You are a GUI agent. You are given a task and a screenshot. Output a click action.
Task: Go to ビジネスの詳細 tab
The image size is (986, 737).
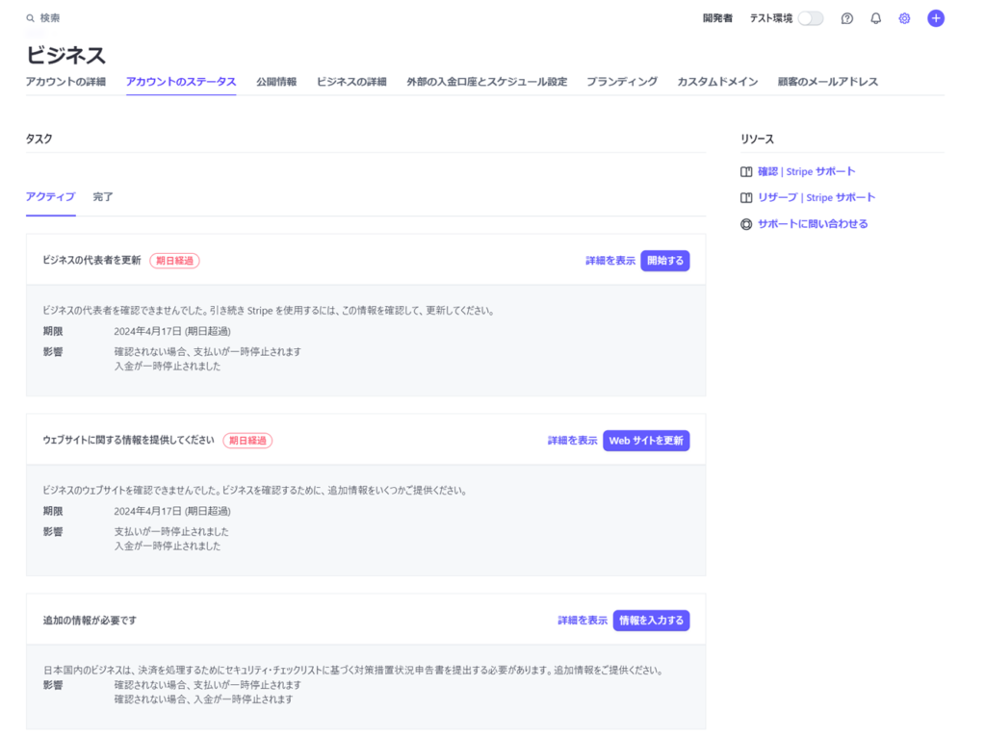point(351,82)
